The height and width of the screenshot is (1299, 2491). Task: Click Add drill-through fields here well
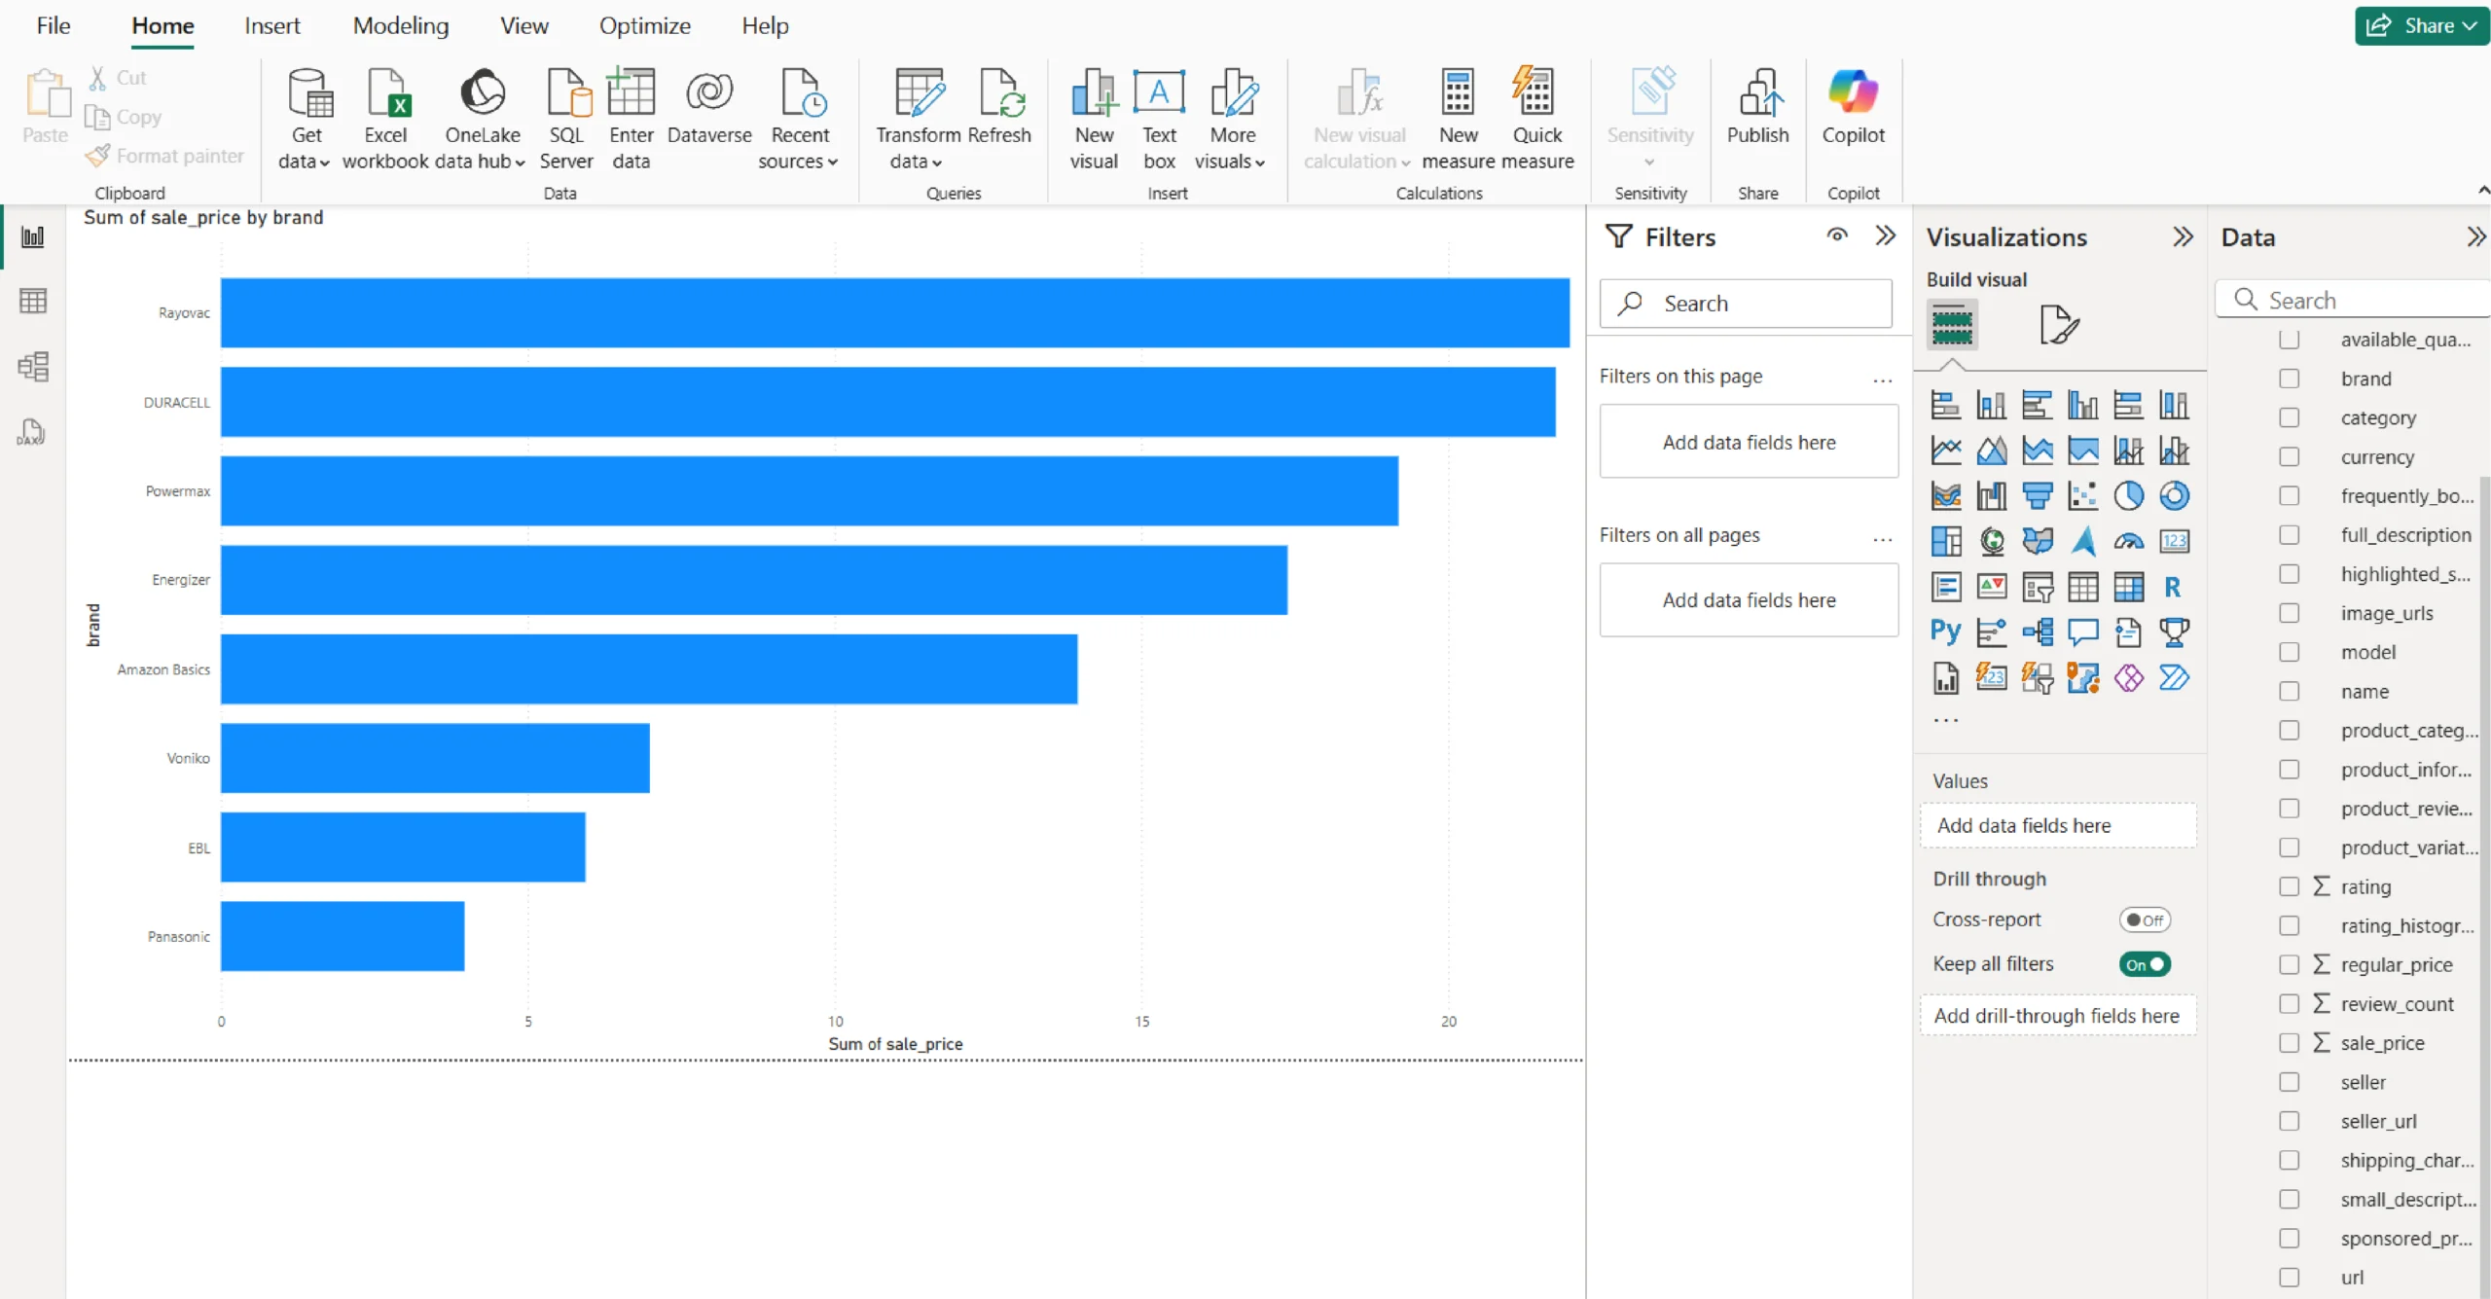(2058, 1015)
